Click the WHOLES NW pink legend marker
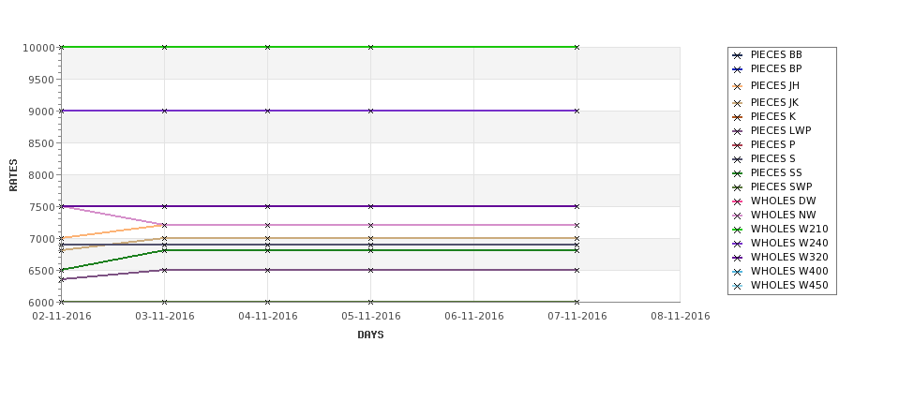This screenshot has height=402, width=914. point(738,216)
